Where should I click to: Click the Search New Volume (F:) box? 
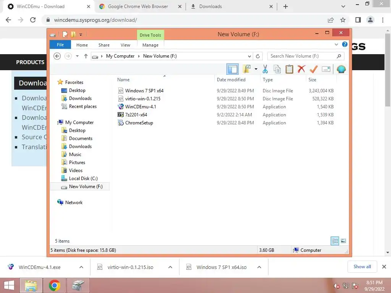tap(305, 56)
